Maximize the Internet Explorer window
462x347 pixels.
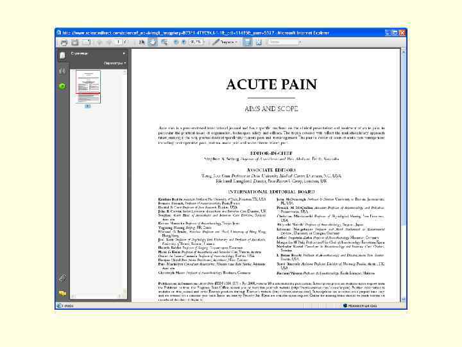(x=395, y=33)
